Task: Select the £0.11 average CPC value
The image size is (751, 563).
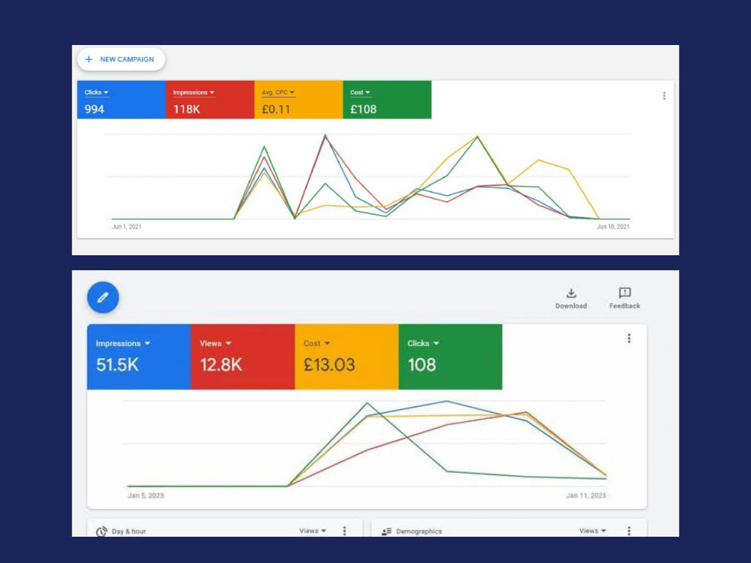Action: [276, 109]
